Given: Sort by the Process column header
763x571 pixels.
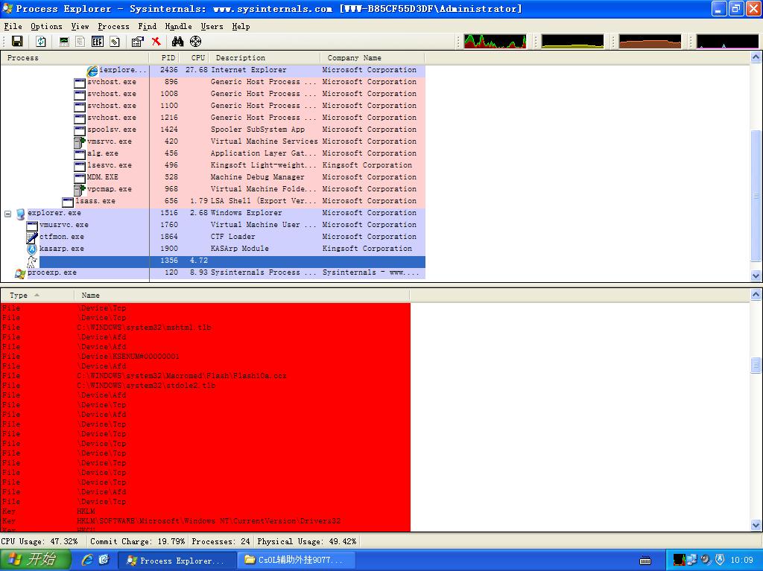Looking at the screenshot, I should [75, 58].
